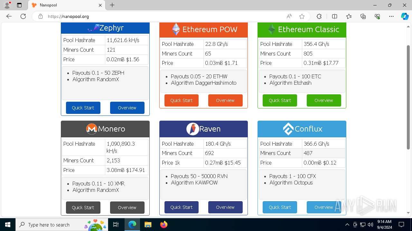Click the Conflux coin logo
The height and width of the screenshot is (231, 412).
[x=288, y=129]
